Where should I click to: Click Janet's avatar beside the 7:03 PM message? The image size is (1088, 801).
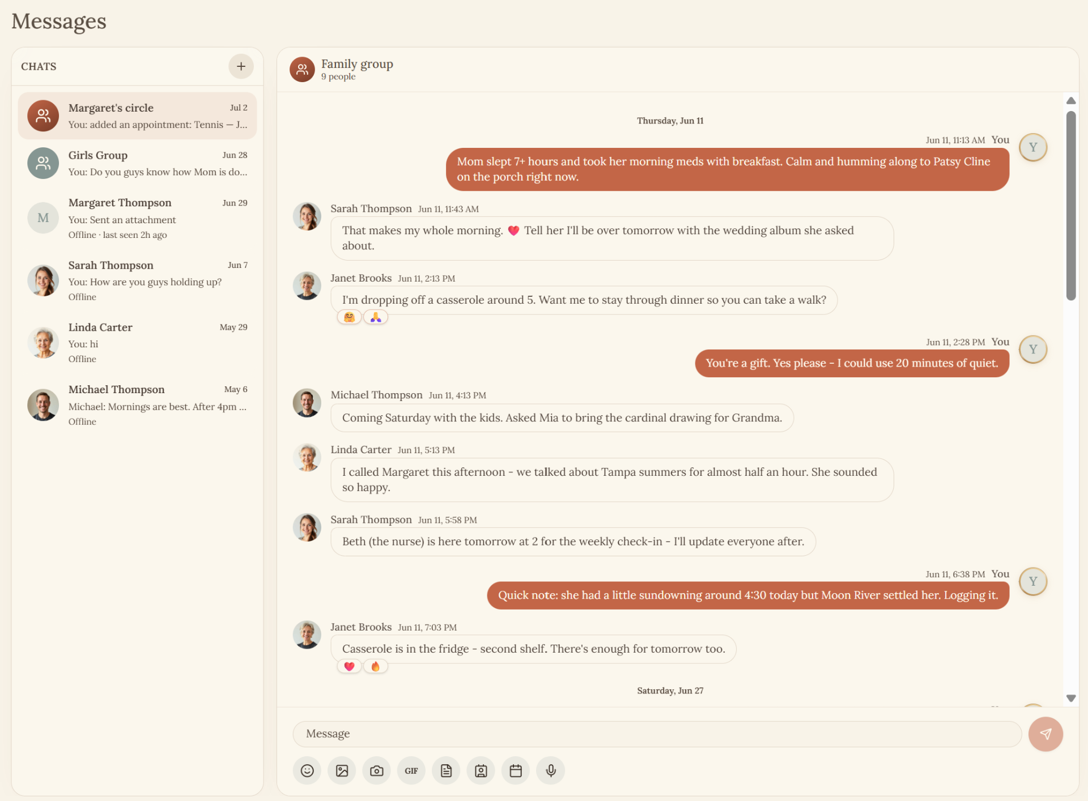(x=307, y=634)
